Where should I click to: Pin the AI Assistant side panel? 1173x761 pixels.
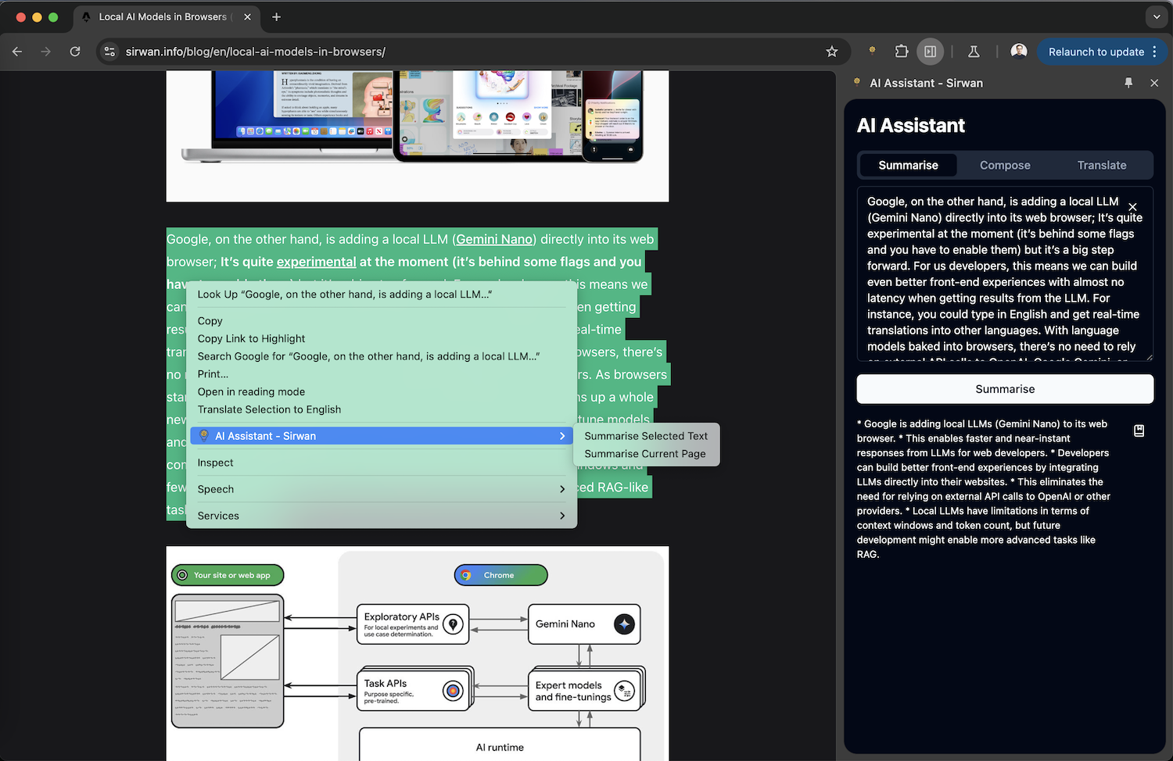(1128, 83)
